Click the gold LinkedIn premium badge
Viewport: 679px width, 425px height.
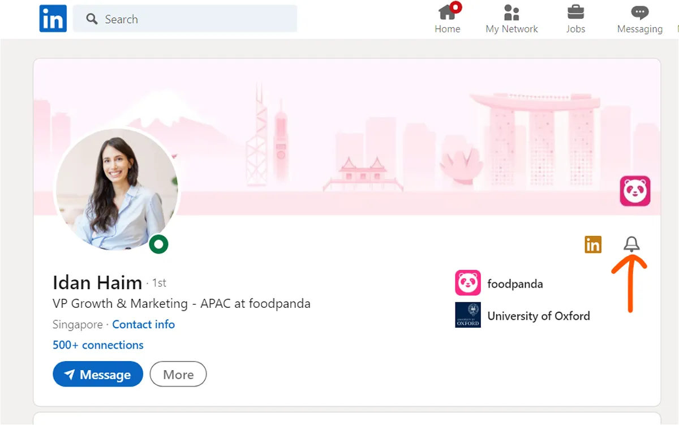coord(593,244)
